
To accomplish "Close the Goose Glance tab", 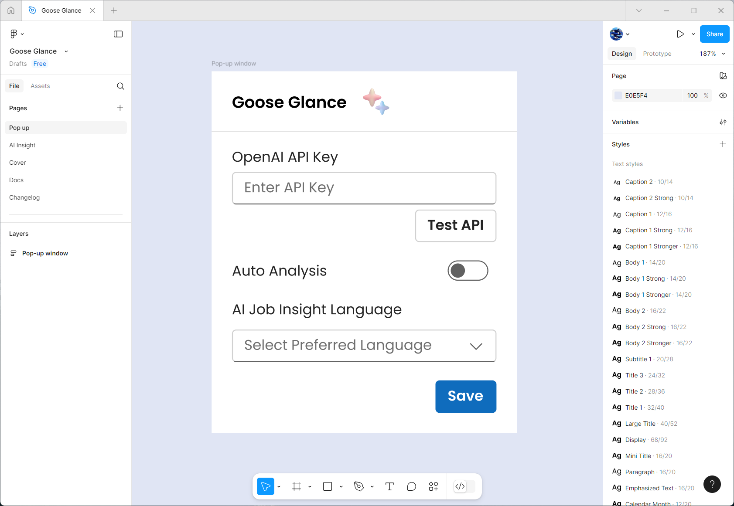I will (x=92, y=10).
